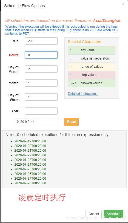The image size is (128, 223).
Task: Click the 'step values' row
Action: click(92, 75)
